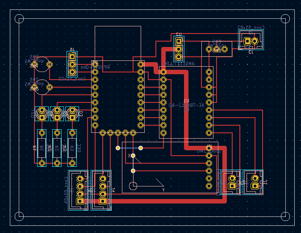Click the Conn_01x03 value label
This screenshot has width=301, height=233.
72,79
